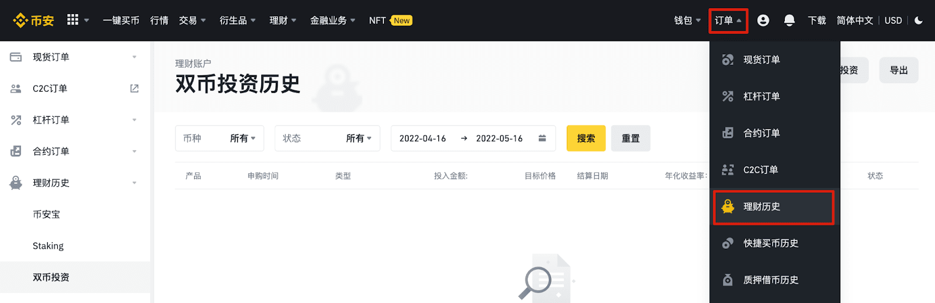Open C2C订单 external link icon

point(134,89)
